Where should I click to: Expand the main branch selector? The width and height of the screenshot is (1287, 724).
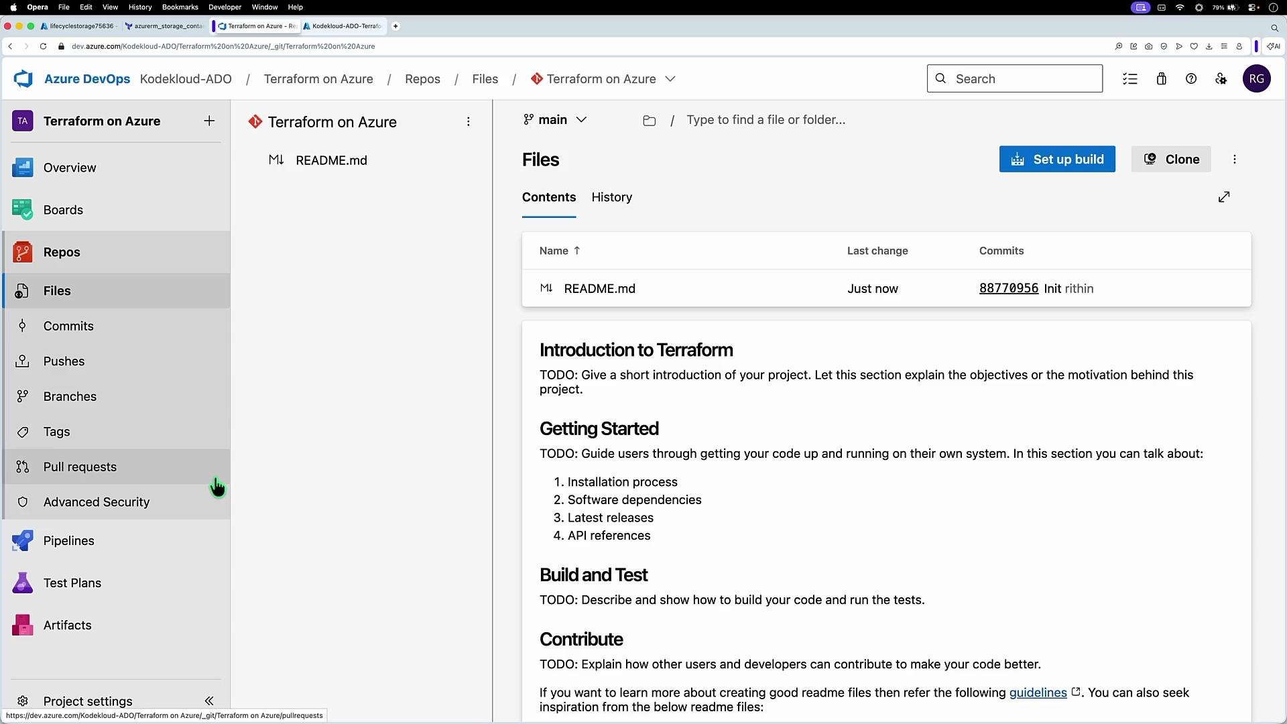[x=555, y=120]
